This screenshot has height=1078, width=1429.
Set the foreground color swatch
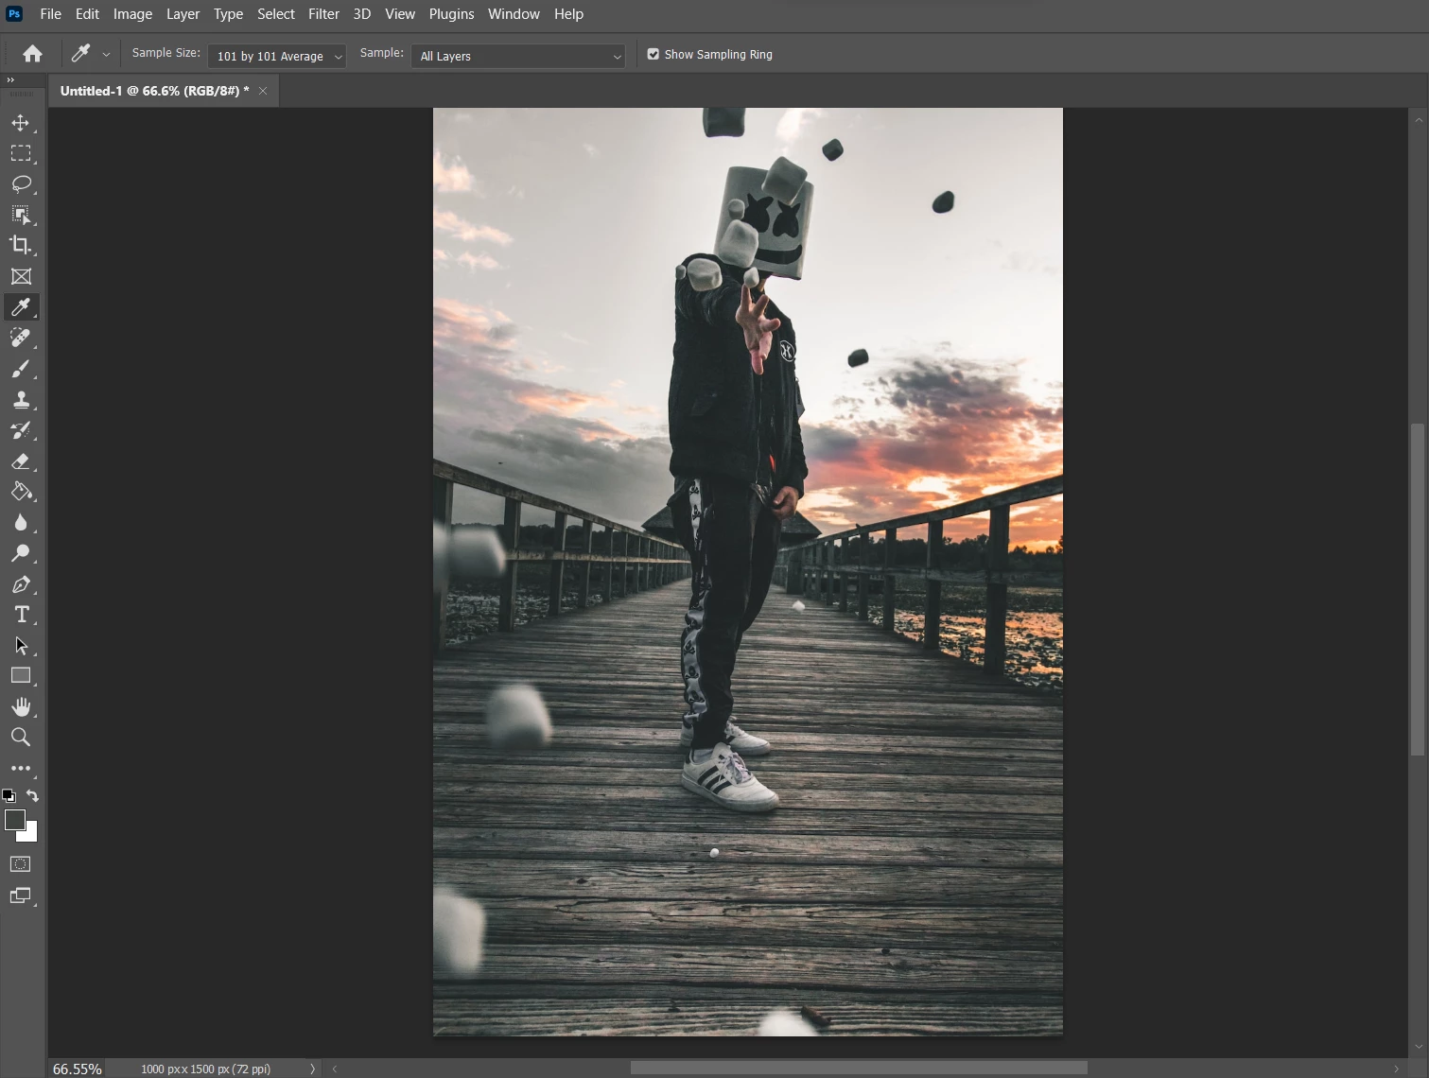click(x=14, y=820)
